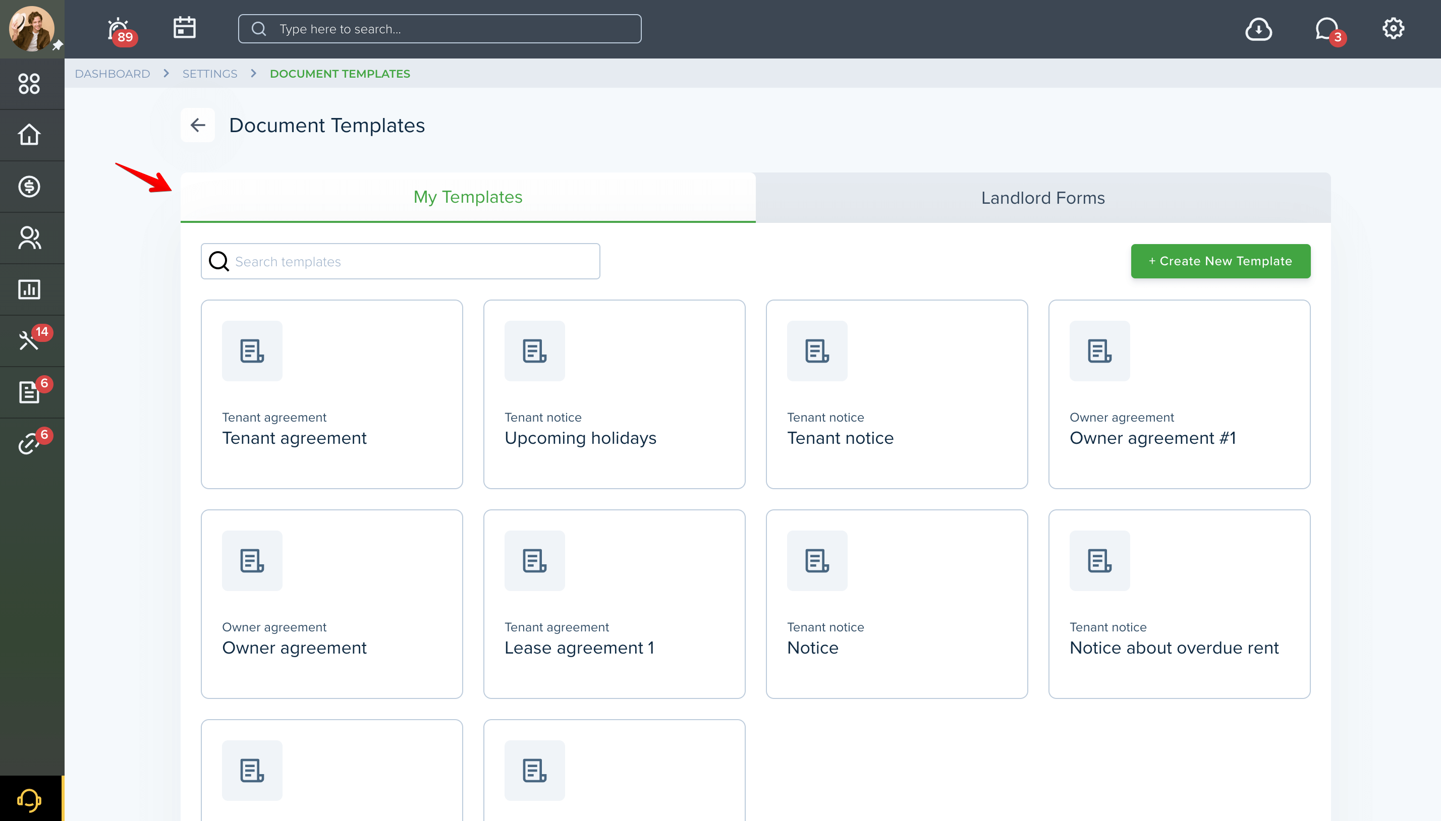
Task: Click the Lease agreement 1 card document icon
Action: pyautogui.click(x=535, y=560)
